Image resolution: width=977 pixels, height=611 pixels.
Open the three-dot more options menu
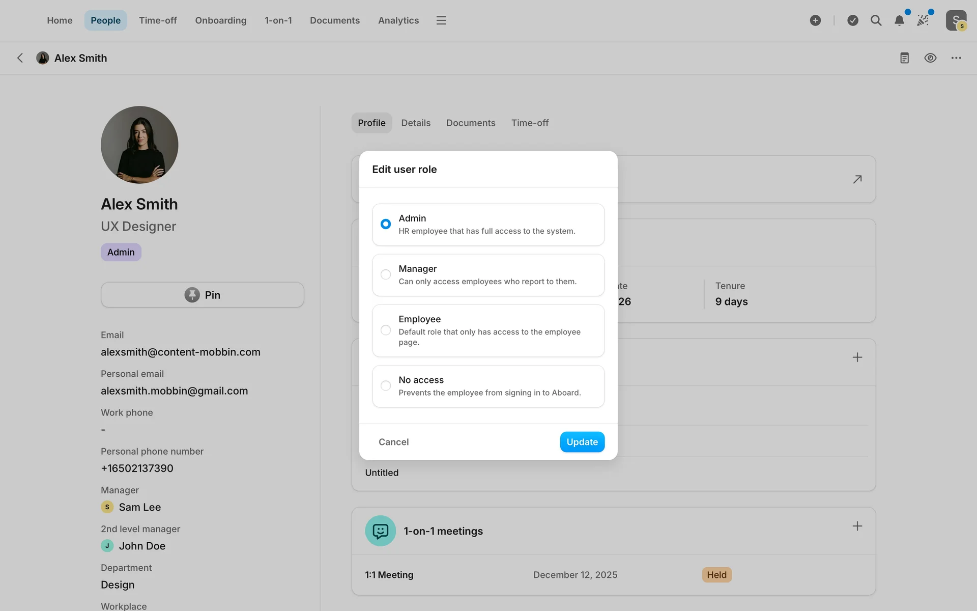956,58
